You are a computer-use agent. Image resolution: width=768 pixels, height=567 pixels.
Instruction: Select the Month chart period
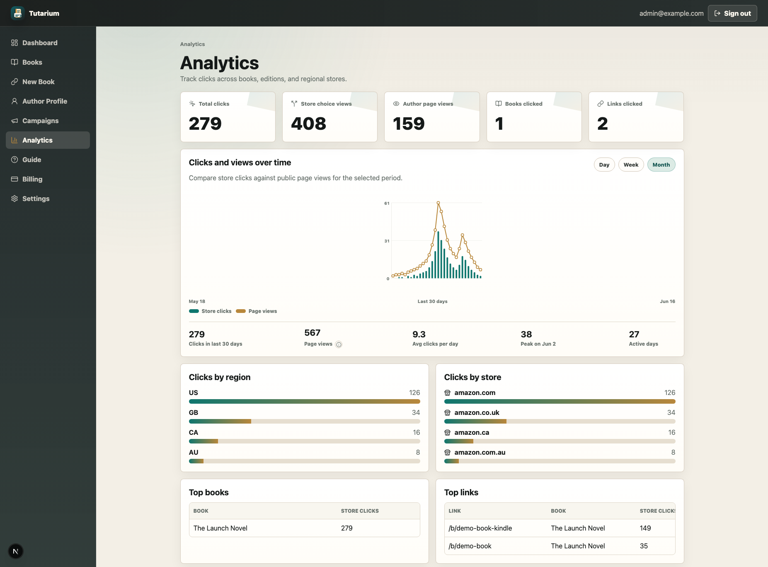(661, 165)
